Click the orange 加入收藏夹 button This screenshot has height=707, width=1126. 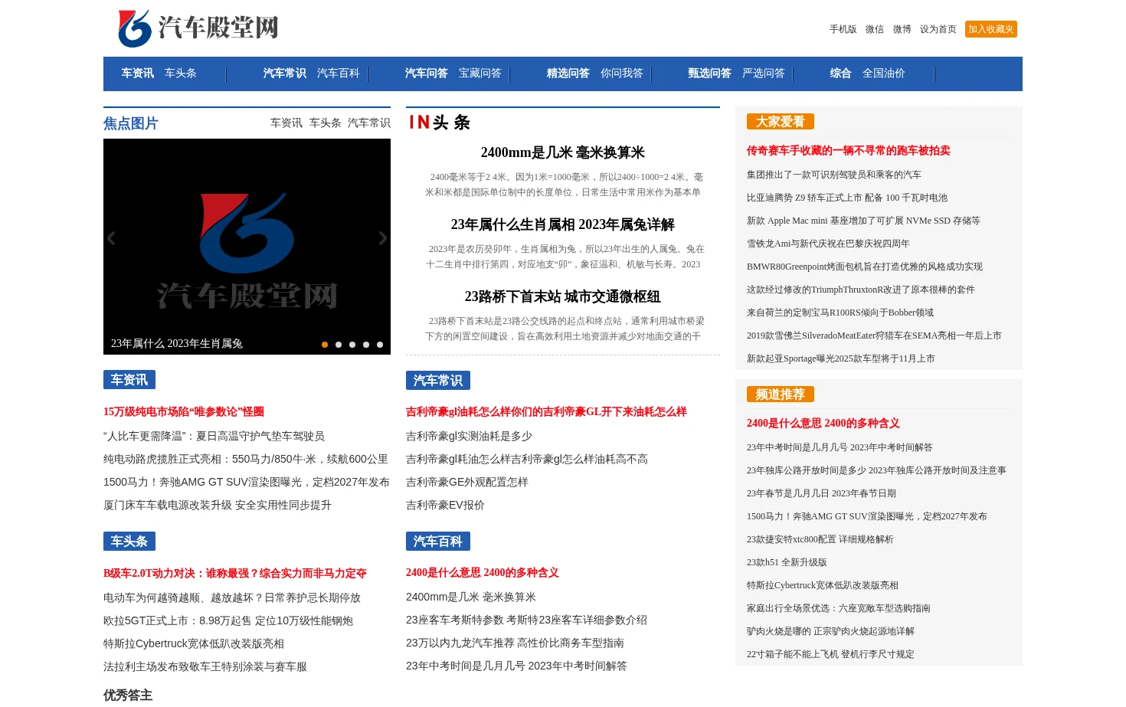pos(991,29)
